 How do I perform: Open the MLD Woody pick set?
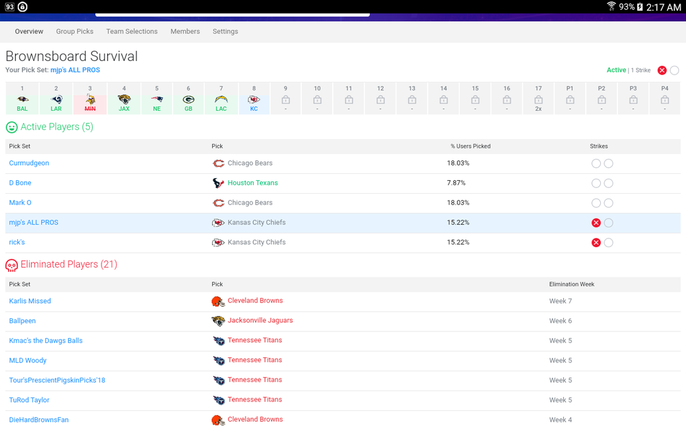27,360
